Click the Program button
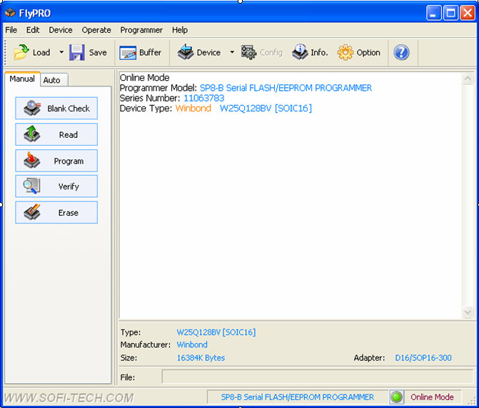 56,161
